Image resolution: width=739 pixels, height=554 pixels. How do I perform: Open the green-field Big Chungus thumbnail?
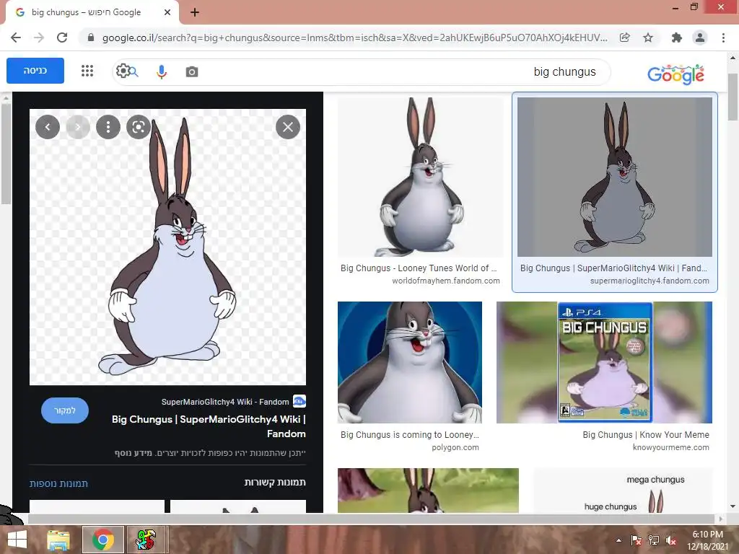pos(428,491)
